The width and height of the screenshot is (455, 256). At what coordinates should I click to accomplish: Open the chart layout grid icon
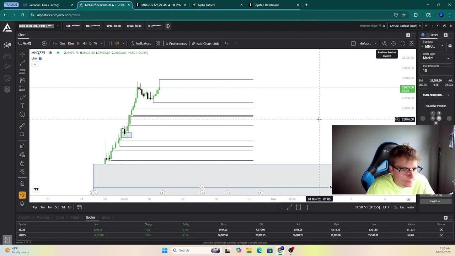[158, 43]
